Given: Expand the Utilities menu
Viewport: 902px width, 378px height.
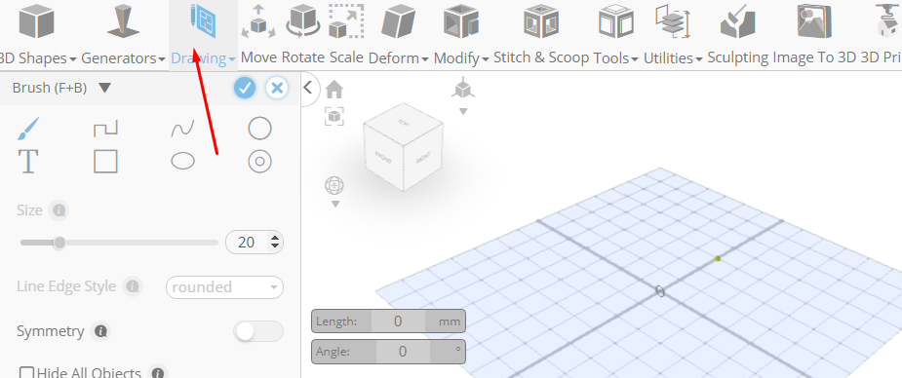Looking at the screenshot, I should click(698, 59).
